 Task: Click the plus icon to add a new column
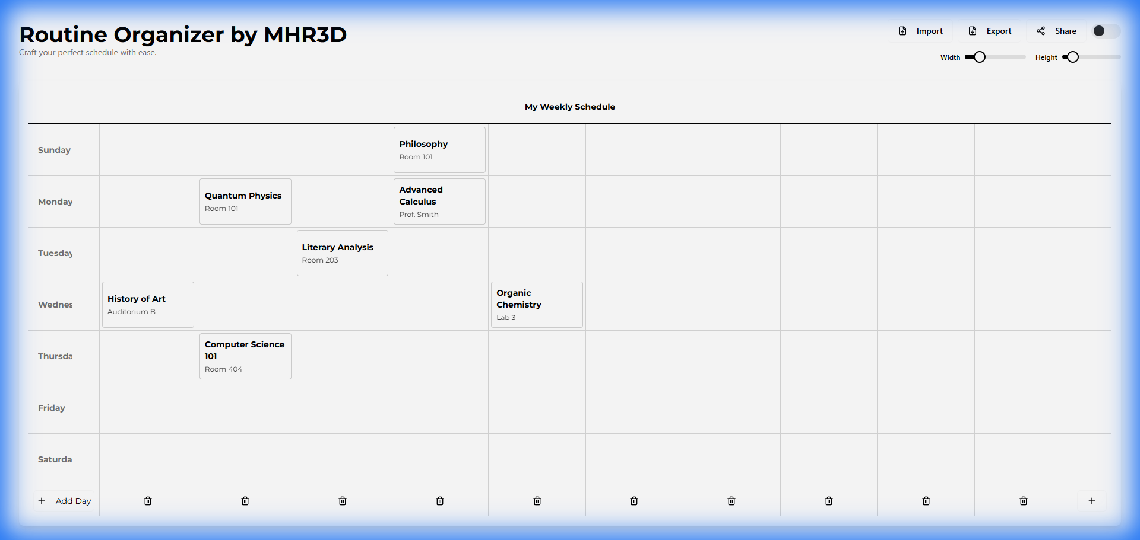coord(1092,501)
